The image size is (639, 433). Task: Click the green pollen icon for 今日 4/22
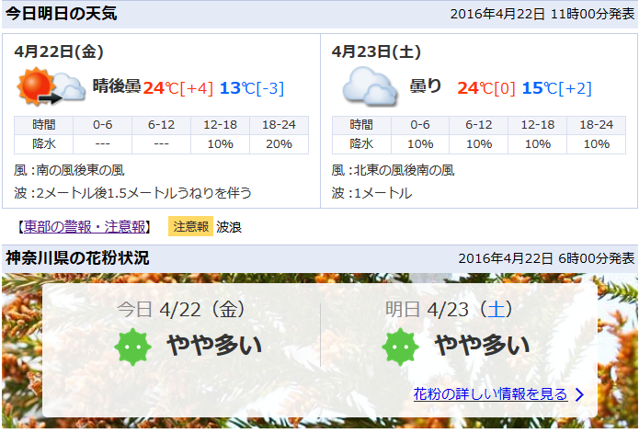tap(132, 347)
